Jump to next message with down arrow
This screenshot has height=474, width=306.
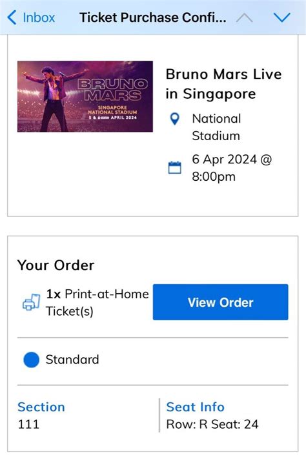pyautogui.click(x=282, y=17)
